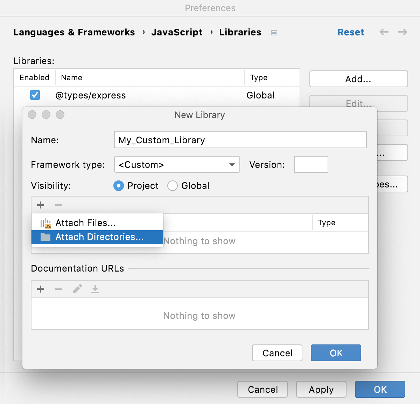
Task: Open the JavaScript breadcrumb item
Action: click(x=177, y=32)
